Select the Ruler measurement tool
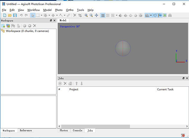 [68, 15]
